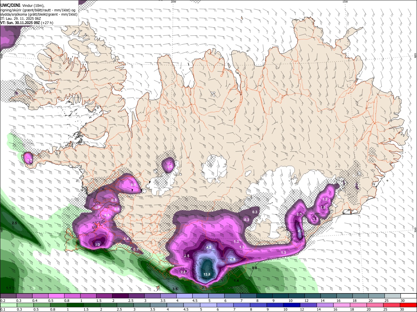The height and width of the screenshot is (312, 417).
Task: Click the slydda/snjókoma legend description line
Action: 39,14
